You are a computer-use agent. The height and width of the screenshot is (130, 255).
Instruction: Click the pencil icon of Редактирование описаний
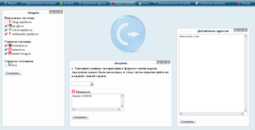tap(23, 3)
